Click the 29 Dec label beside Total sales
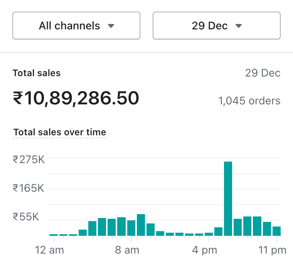This screenshot has width=293, height=276. [x=263, y=73]
